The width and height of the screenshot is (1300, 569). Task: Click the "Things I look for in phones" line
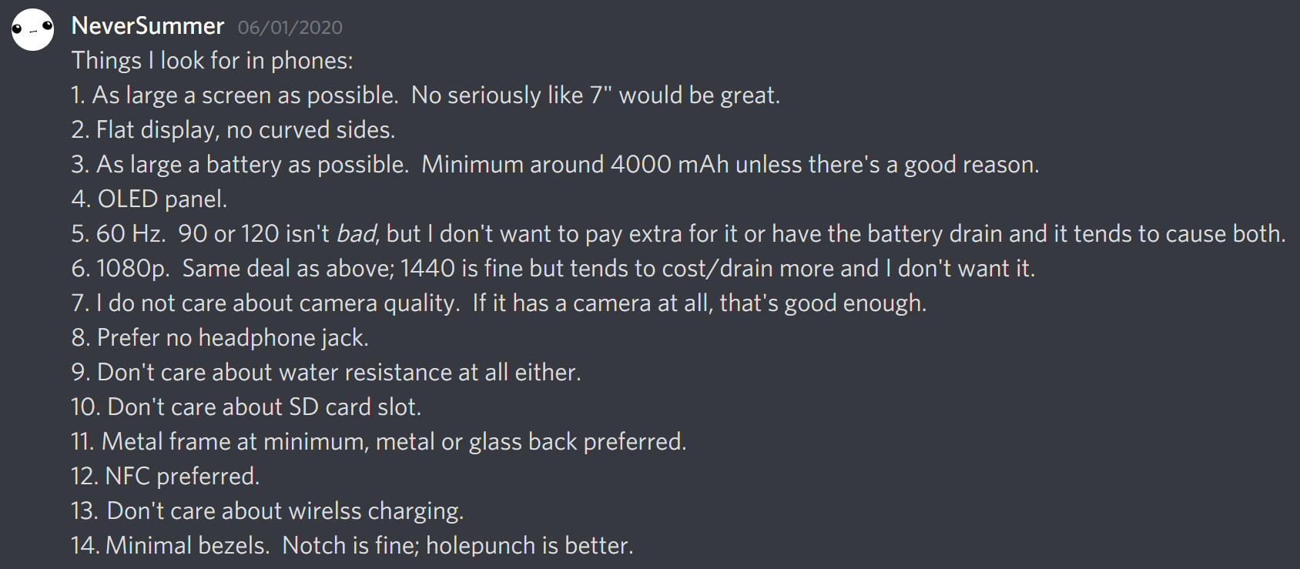(x=213, y=61)
